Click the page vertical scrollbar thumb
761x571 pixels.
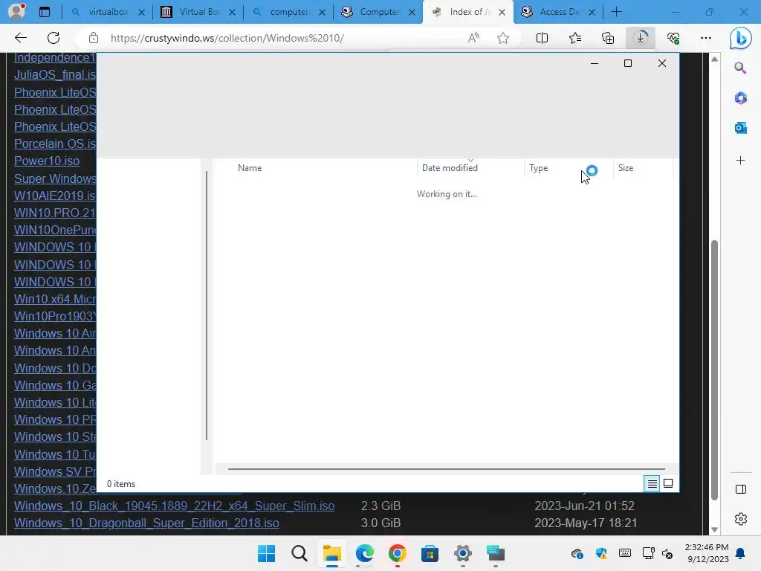pos(714,370)
